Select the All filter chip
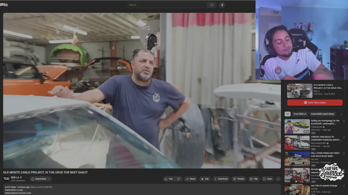 (287, 114)
